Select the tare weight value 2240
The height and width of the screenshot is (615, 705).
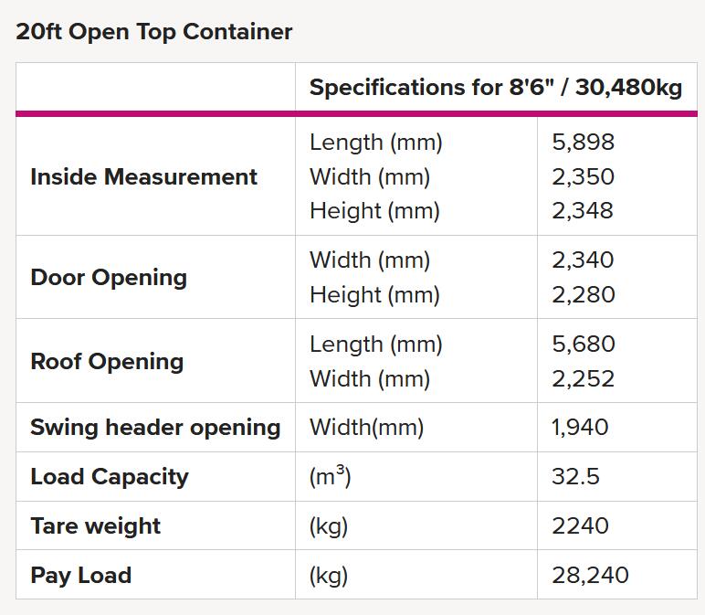580,525
